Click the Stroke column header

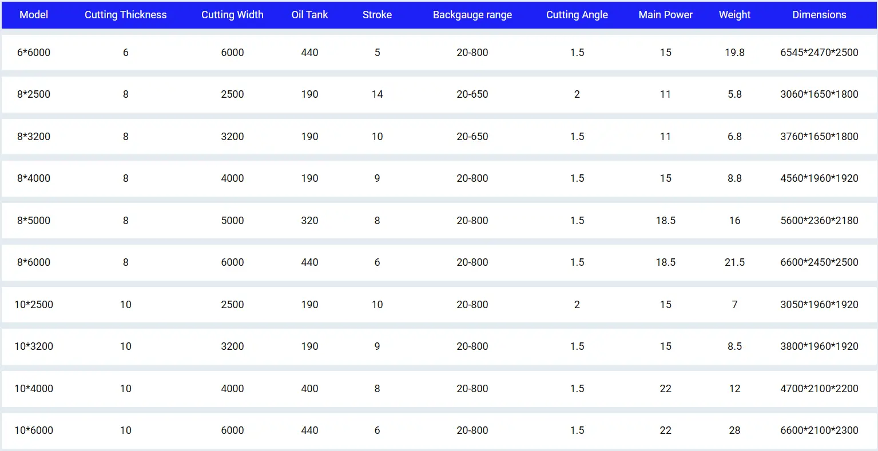pos(377,15)
